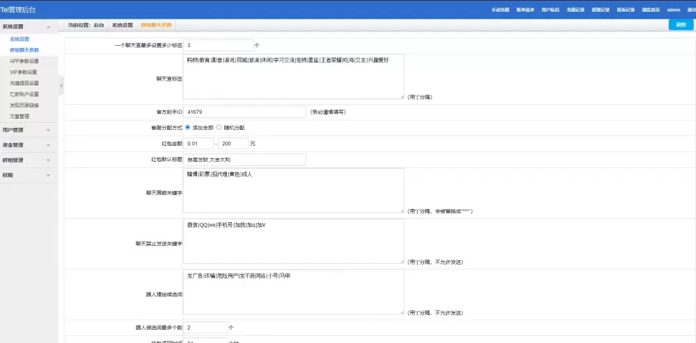Click the 刷新 refresh button
The width and height of the screenshot is (696, 343).
pos(681,24)
